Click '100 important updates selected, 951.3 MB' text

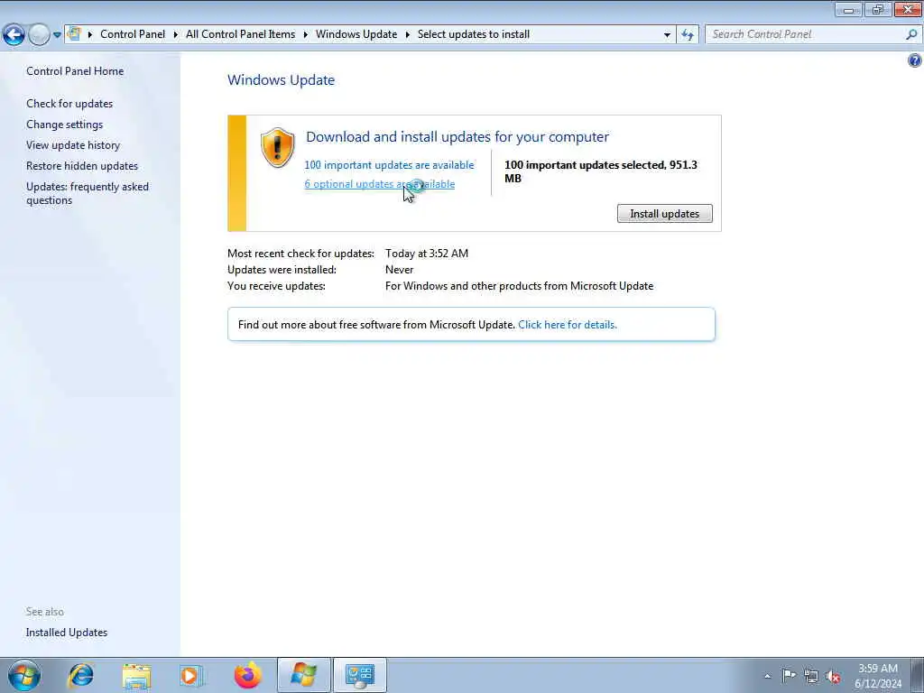[x=600, y=171]
